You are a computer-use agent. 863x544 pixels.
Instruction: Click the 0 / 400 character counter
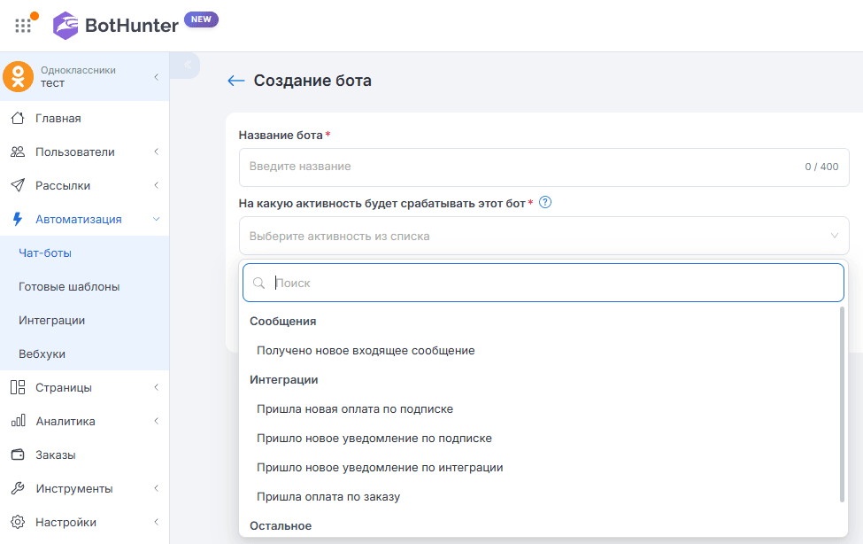(x=821, y=167)
